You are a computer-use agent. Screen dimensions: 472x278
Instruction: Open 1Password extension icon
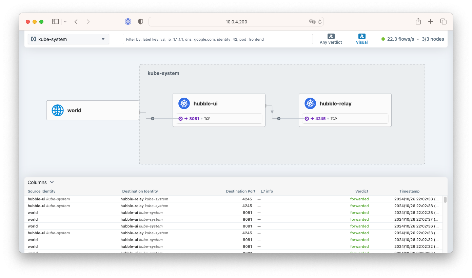[x=128, y=22]
